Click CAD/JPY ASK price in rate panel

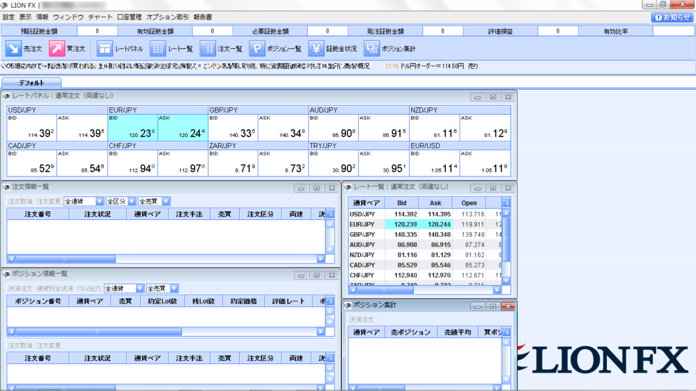82,163
